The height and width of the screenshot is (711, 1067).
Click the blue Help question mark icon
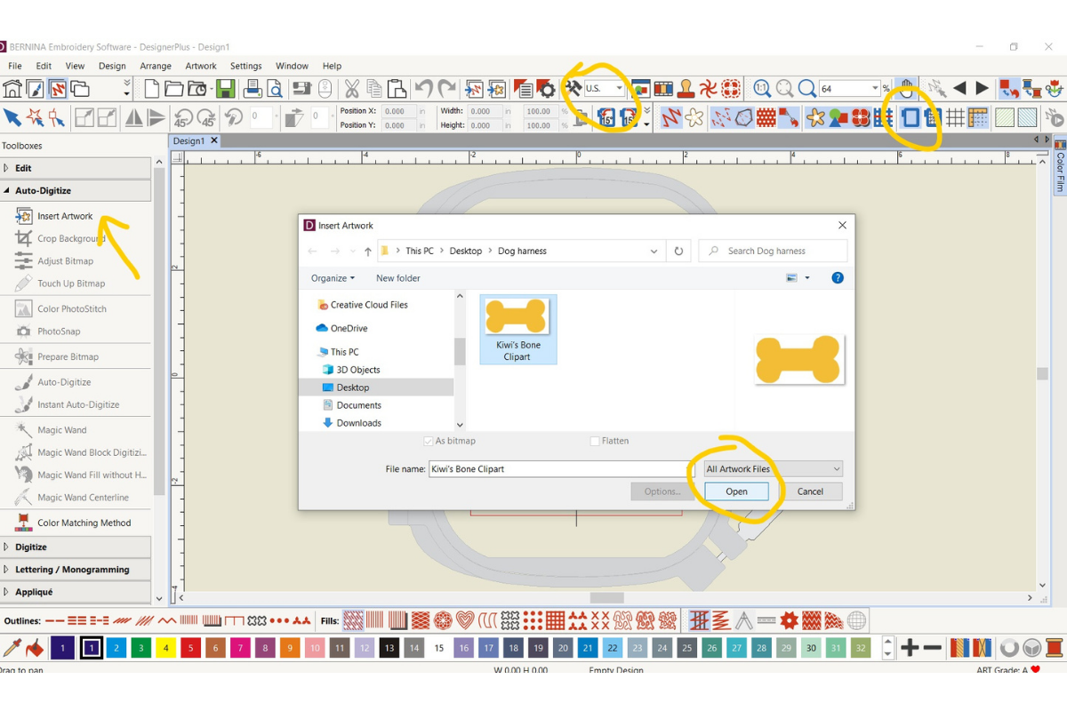837,278
